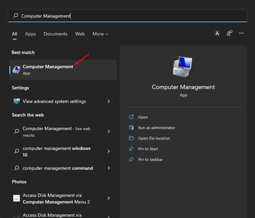Expand chevron for computer management command
The image size is (255, 218).
109,168
